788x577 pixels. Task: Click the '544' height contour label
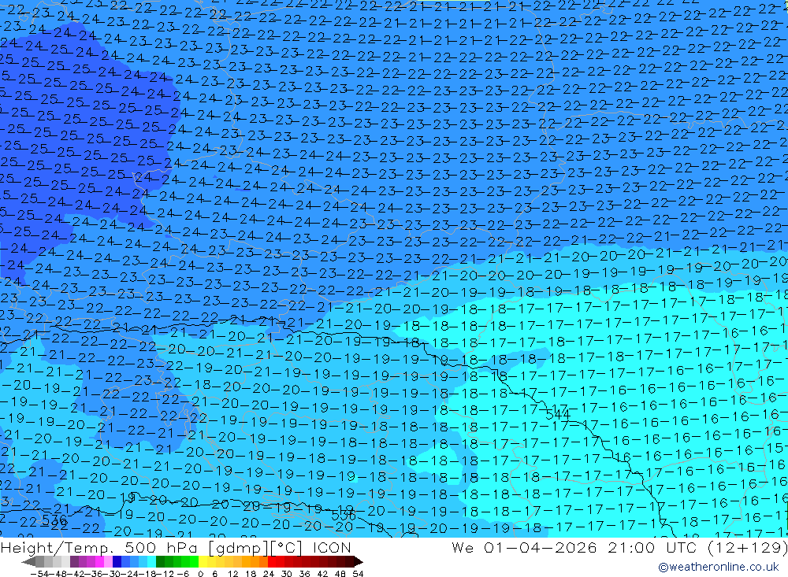point(557,415)
